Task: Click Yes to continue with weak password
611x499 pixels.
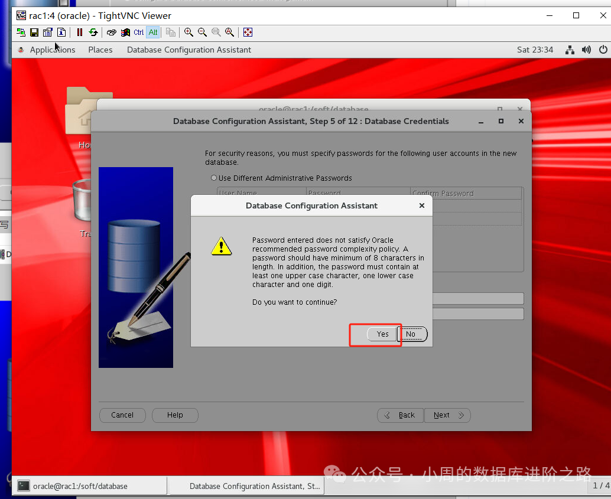Action: (x=382, y=334)
